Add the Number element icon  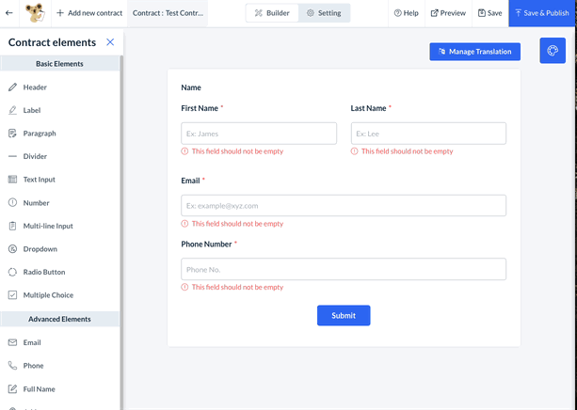13,203
